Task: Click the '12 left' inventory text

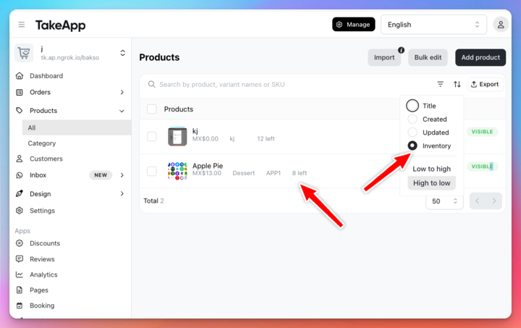Action: click(266, 139)
